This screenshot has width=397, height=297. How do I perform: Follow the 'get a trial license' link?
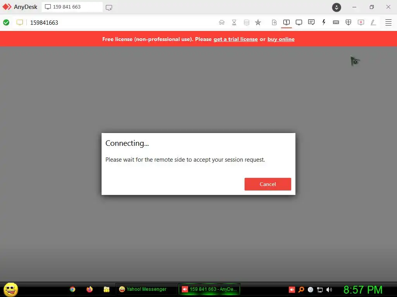[235, 39]
